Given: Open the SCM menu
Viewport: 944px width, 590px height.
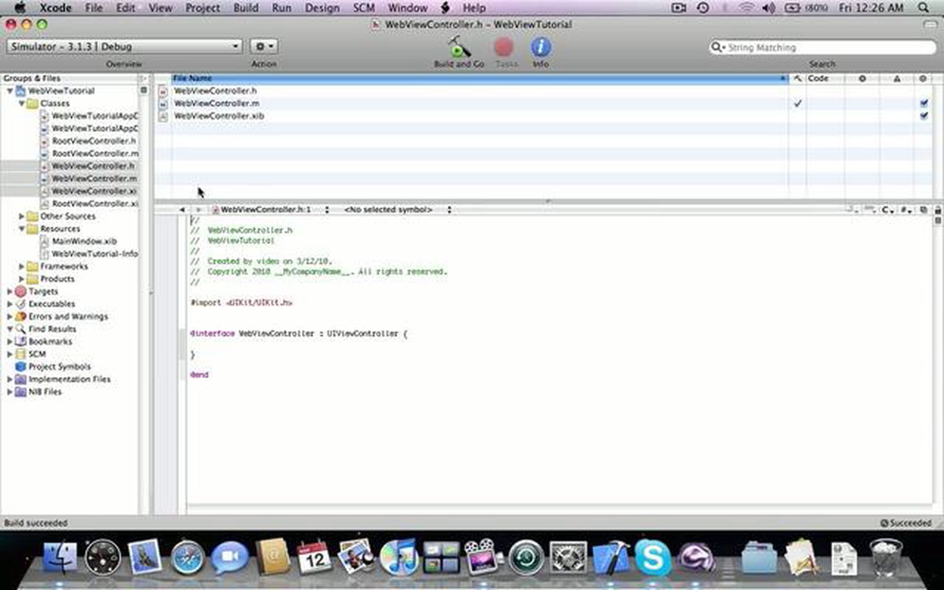Looking at the screenshot, I should click(x=364, y=8).
